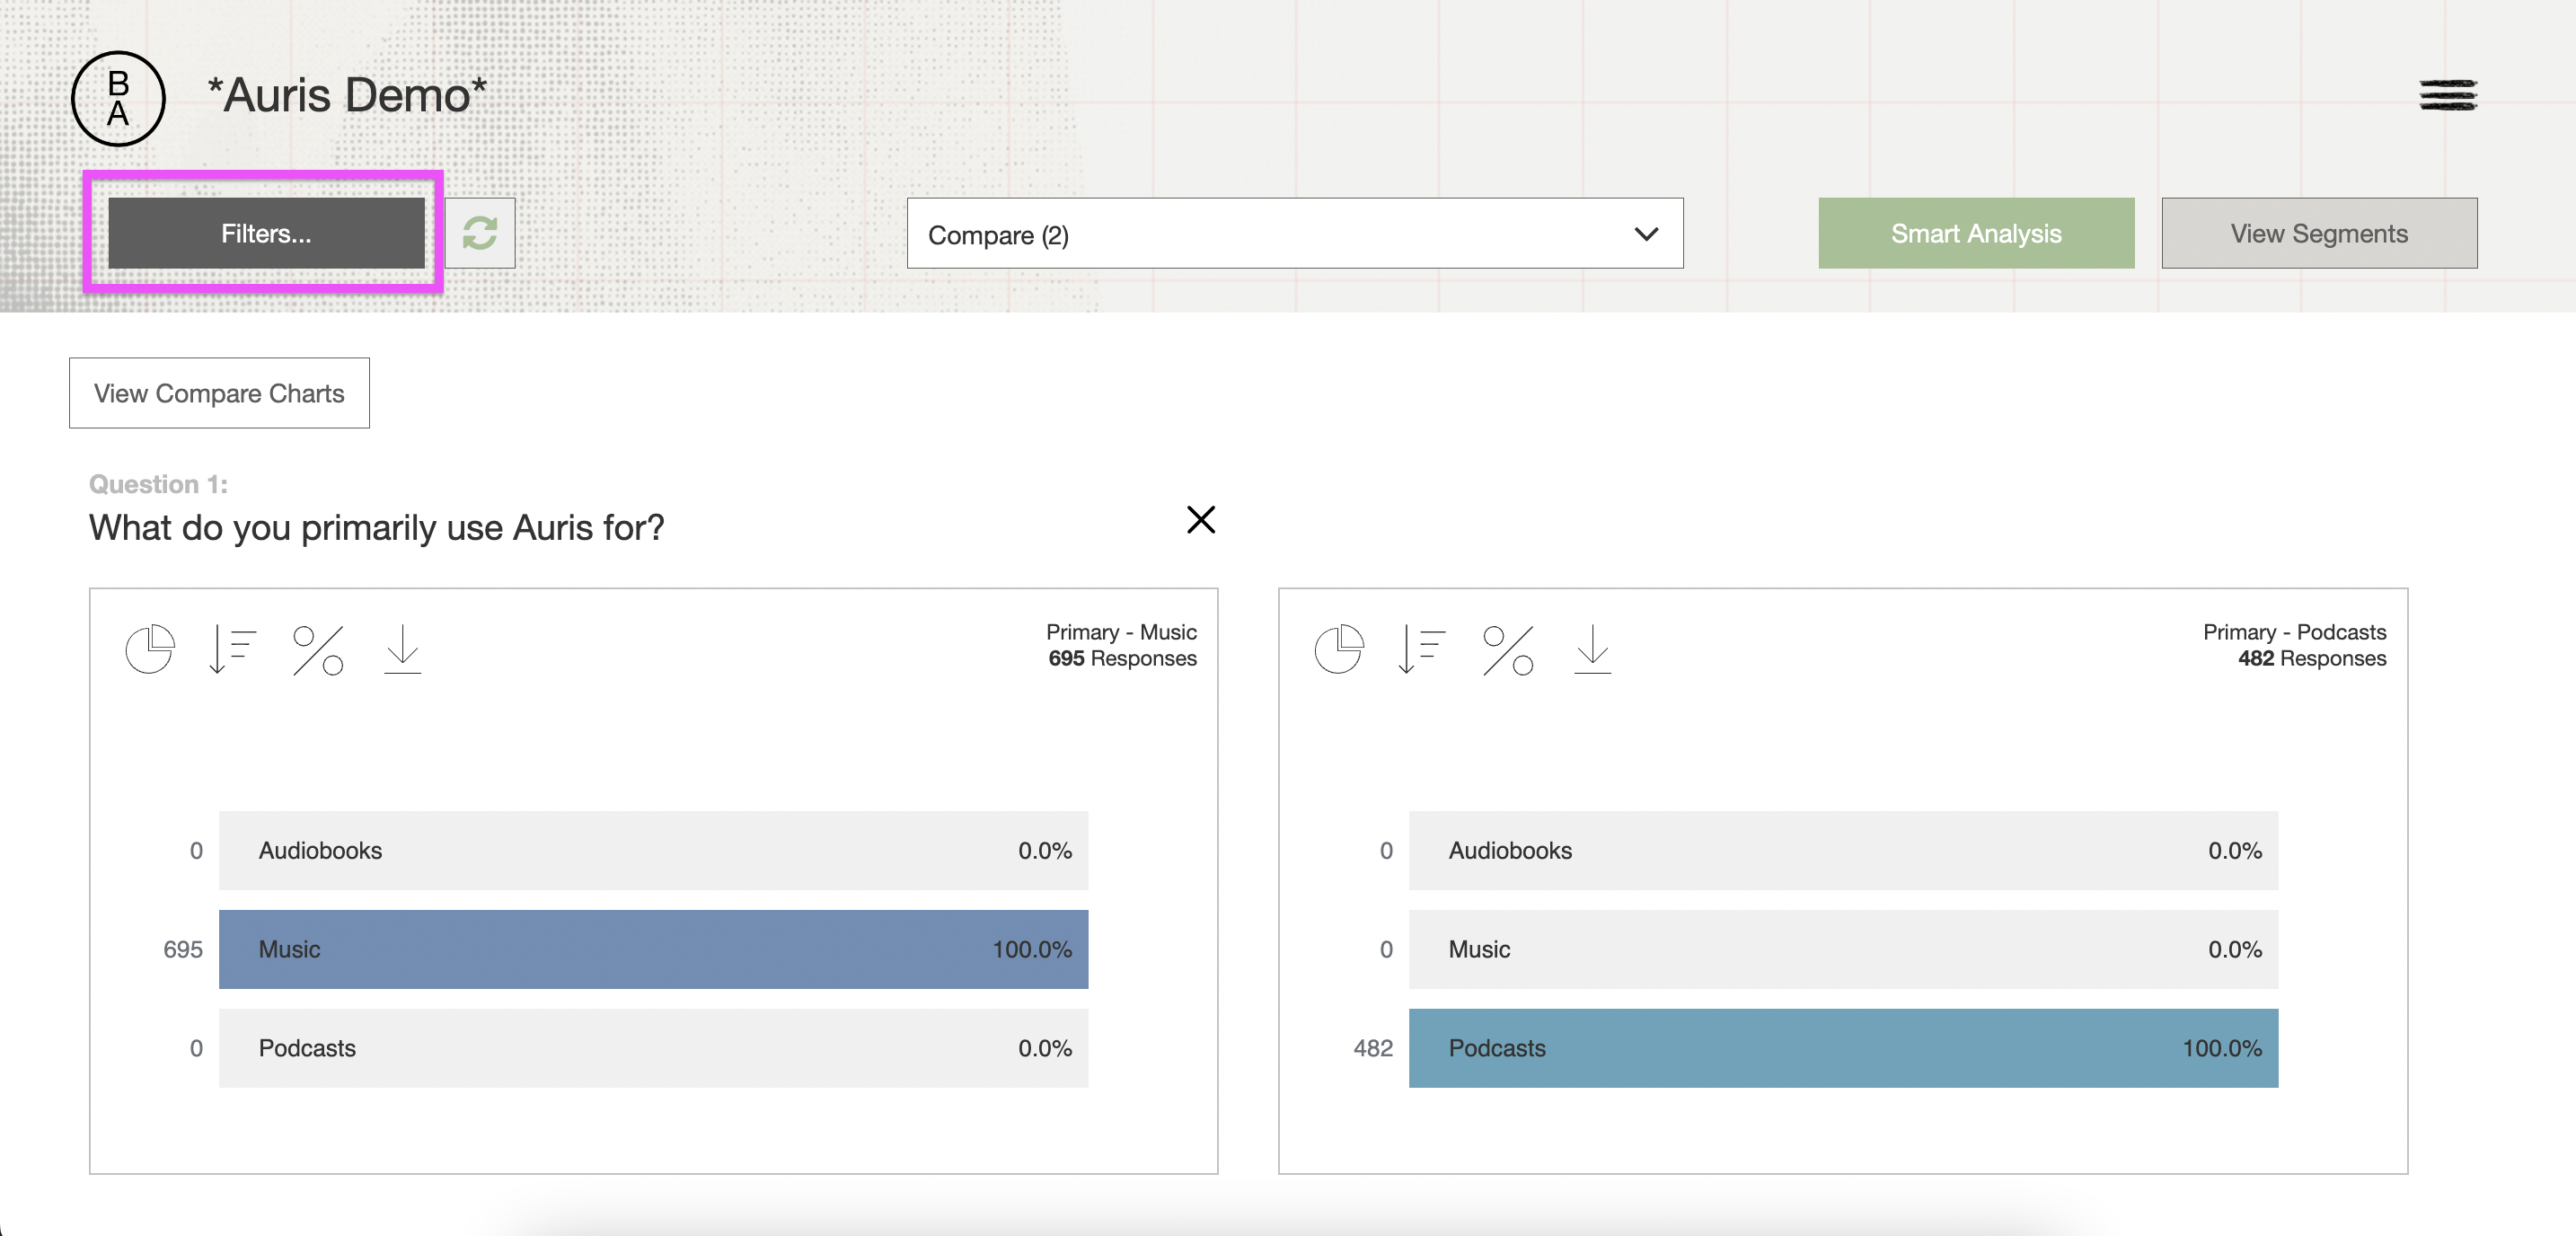
Task: Open the hamburger menu
Action: coord(2448,95)
